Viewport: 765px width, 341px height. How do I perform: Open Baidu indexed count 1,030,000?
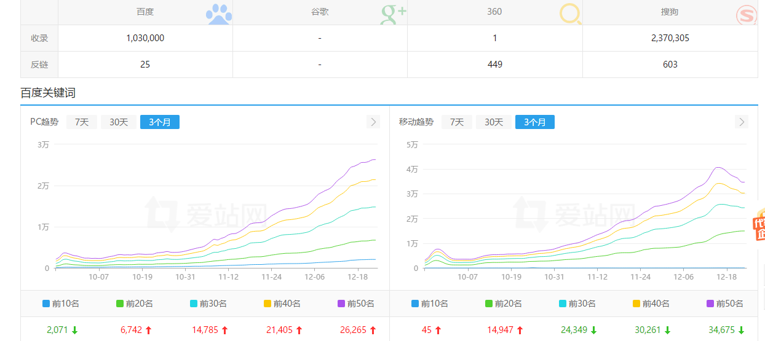point(145,38)
